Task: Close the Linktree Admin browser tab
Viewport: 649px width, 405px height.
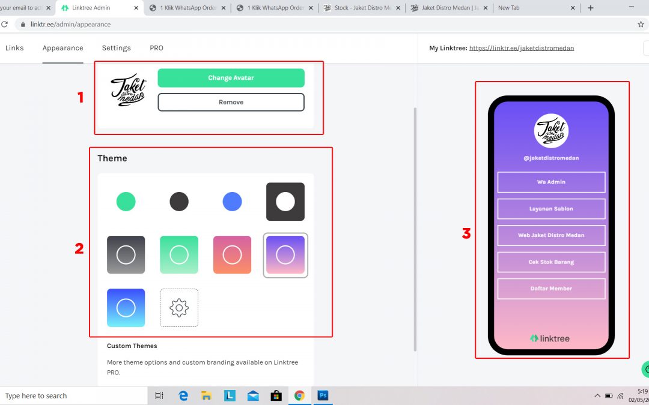Action: pyautogui.click(x=135, y=8)
